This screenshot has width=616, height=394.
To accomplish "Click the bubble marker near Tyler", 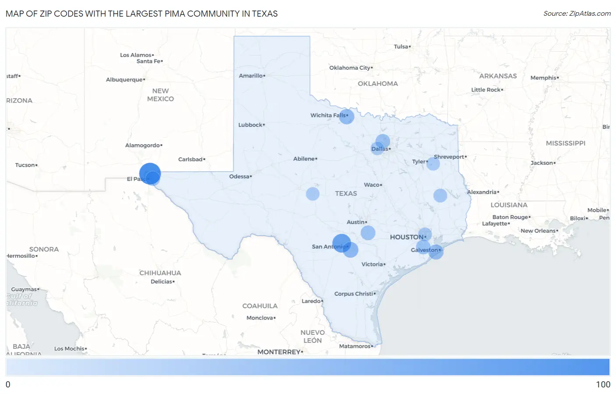I will pos(433,164).
